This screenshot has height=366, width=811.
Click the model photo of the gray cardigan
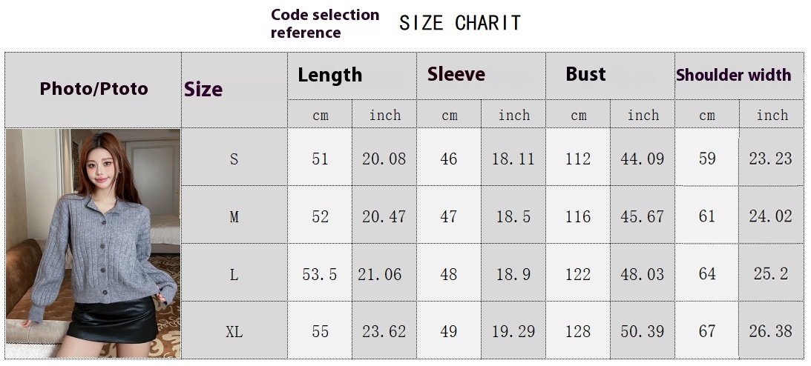tap(93, 243)
